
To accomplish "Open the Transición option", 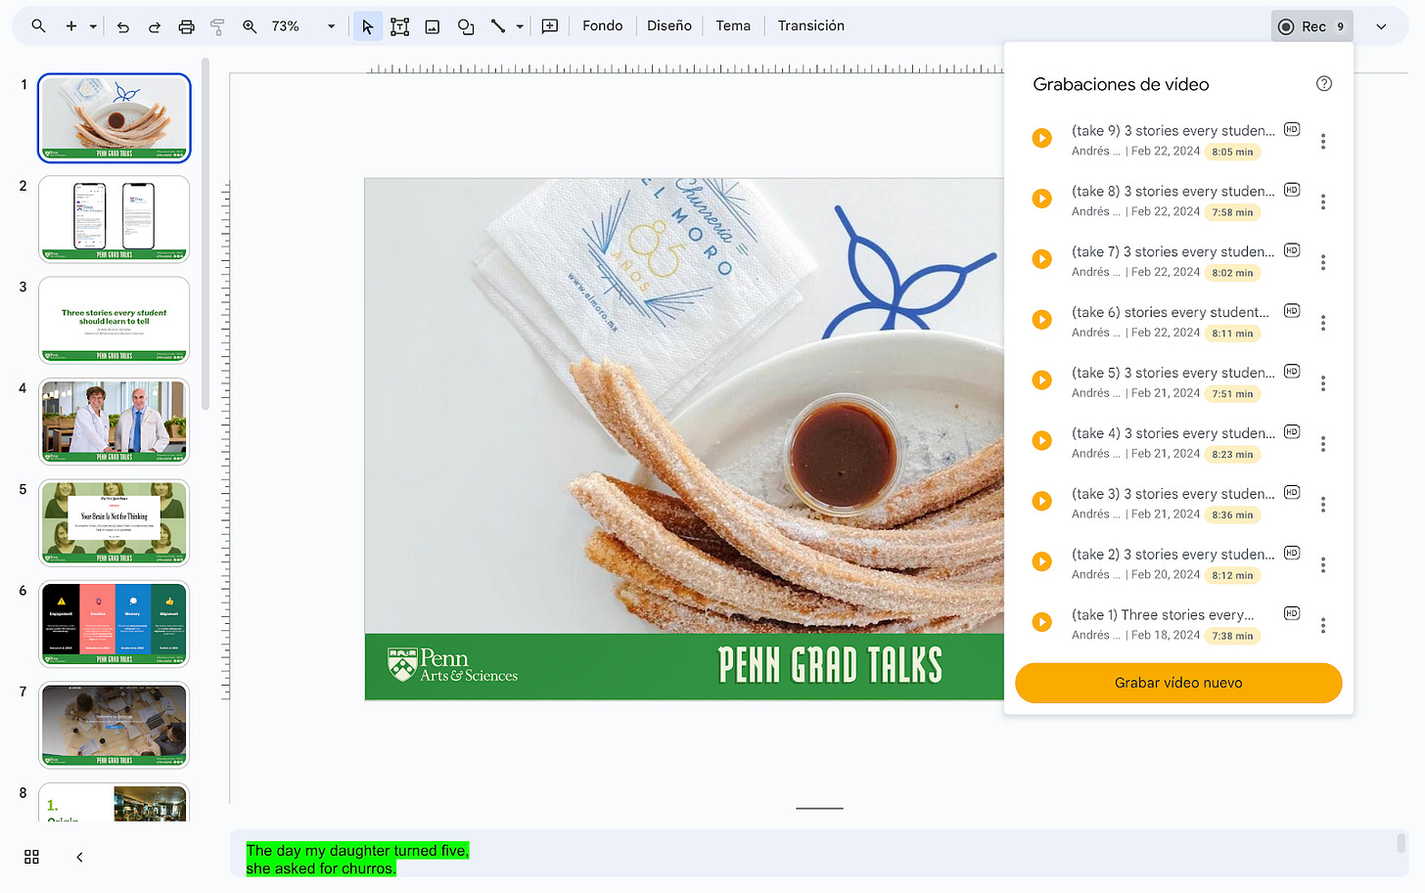I will [x=810, y=26].
